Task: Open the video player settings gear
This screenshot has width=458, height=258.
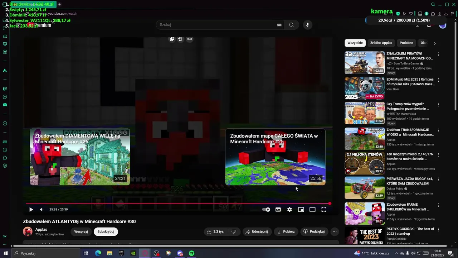Action: (x=289, y=210)
